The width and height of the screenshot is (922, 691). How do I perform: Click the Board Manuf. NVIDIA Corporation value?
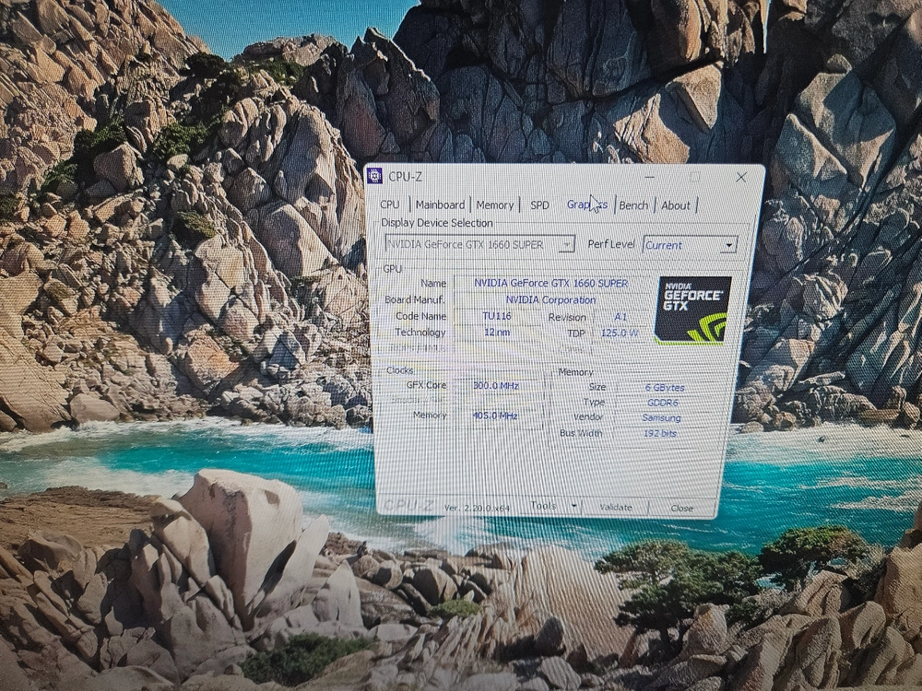click(551, 299)
